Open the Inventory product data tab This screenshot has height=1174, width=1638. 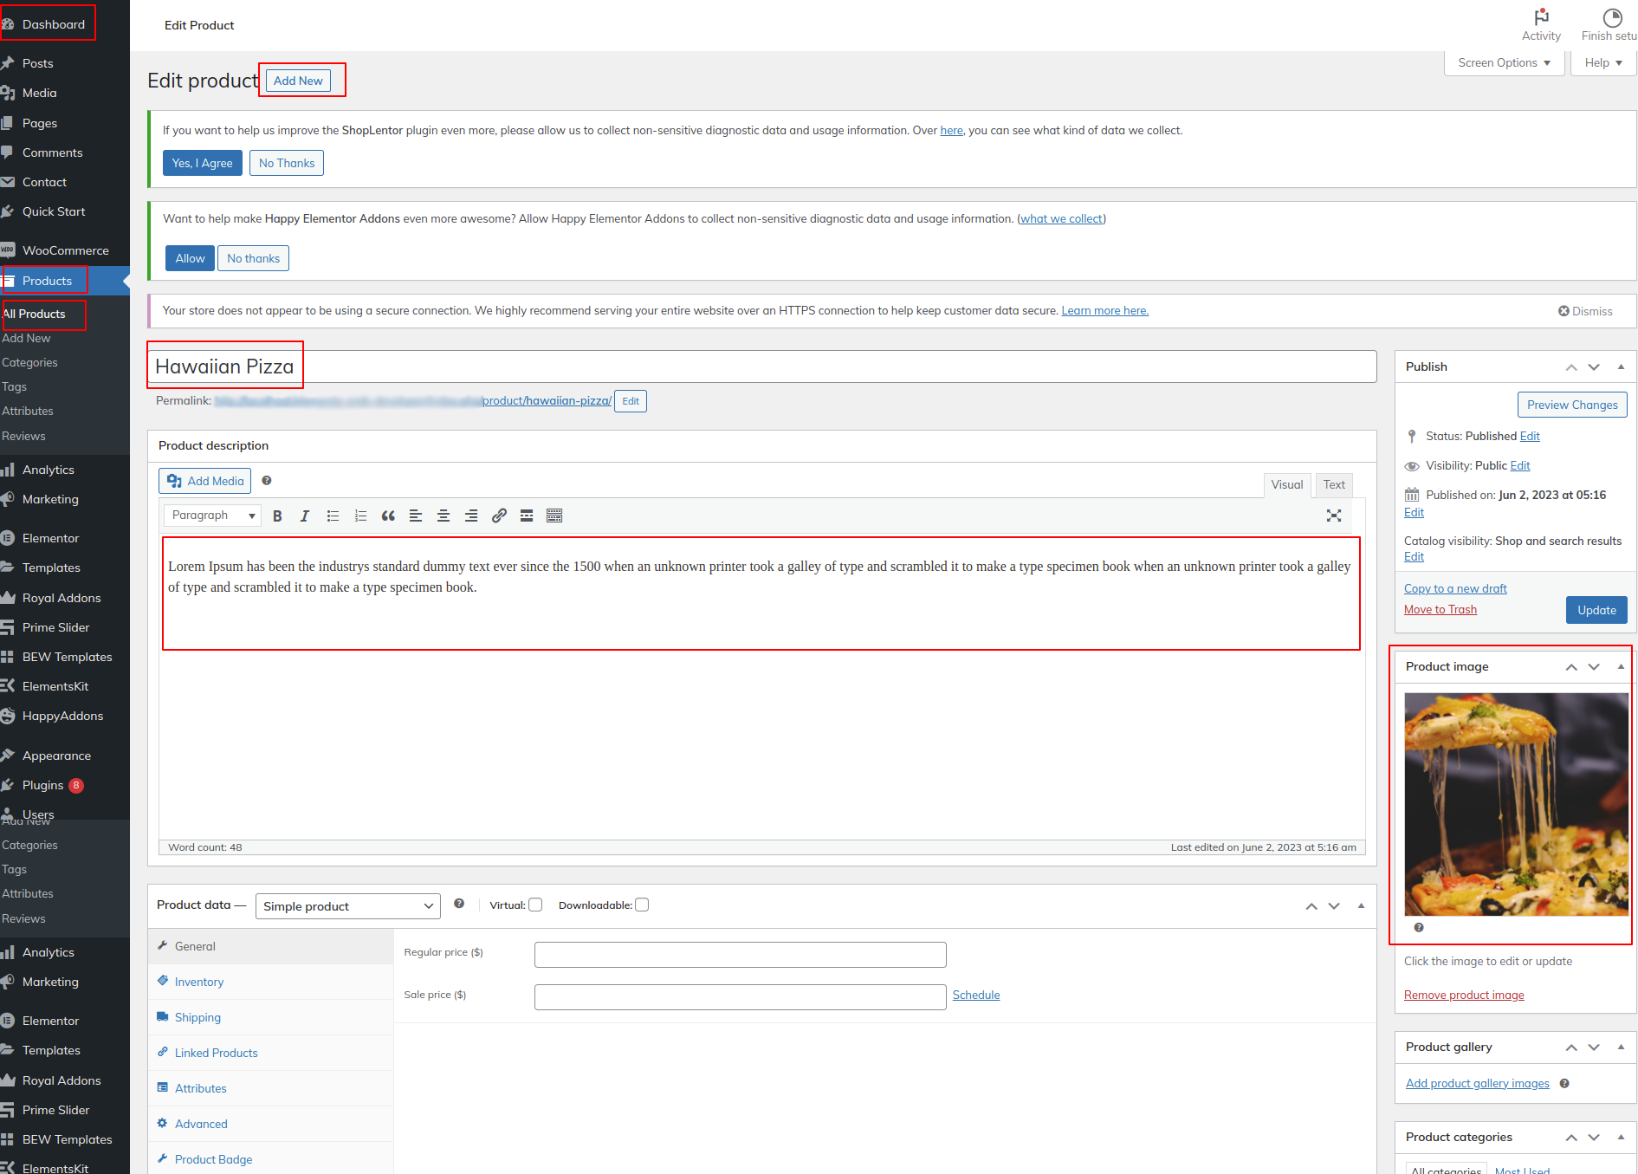199,982
